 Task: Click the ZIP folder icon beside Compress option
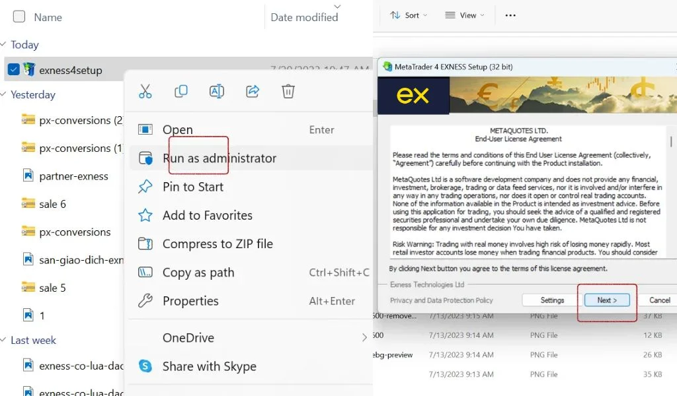(x=145, y=244)
